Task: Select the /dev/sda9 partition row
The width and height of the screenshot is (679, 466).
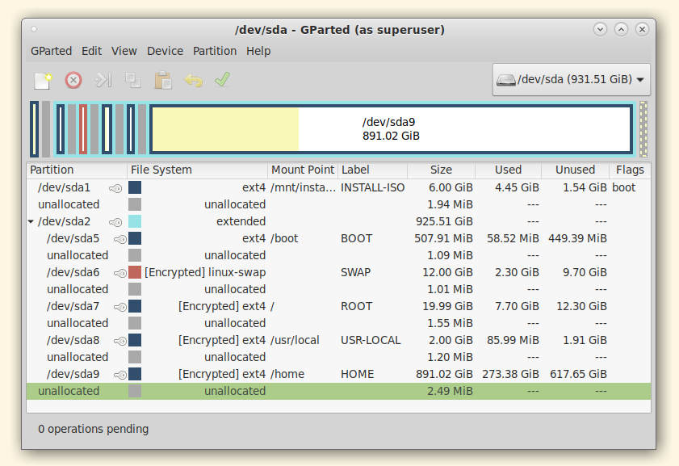Action: point(338,374)
